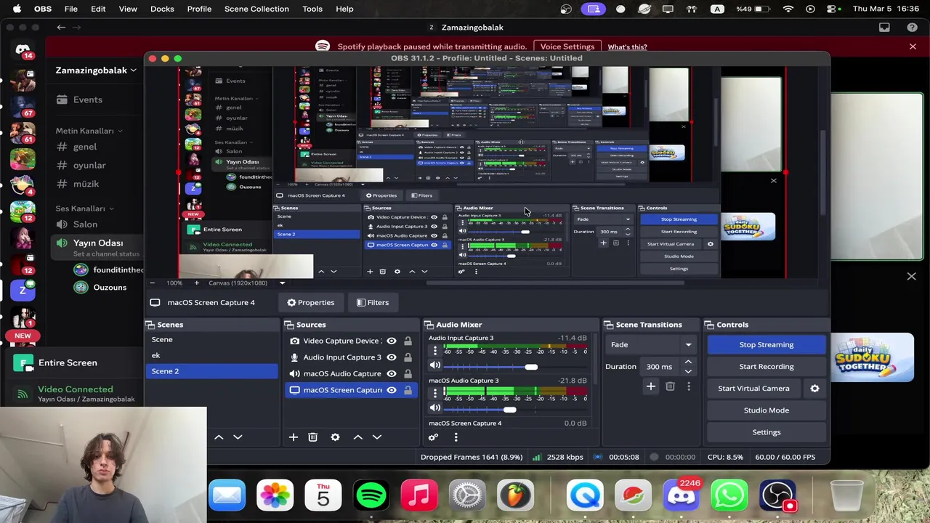Screen dimensions: 930x523
Task: Toggle visibility of Audio Input Capture 3 source
Action: (x=392, y=357)
